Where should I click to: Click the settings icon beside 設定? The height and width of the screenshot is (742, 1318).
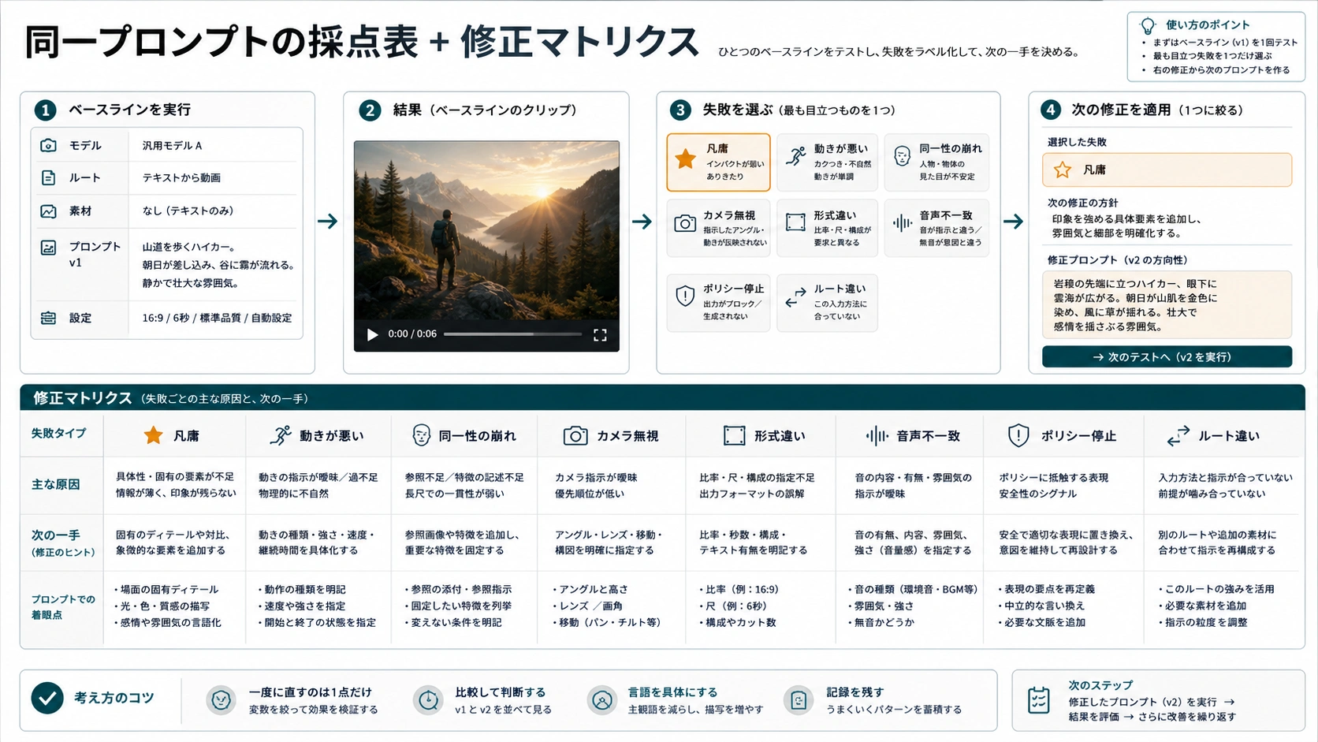(x=48, y=318)
